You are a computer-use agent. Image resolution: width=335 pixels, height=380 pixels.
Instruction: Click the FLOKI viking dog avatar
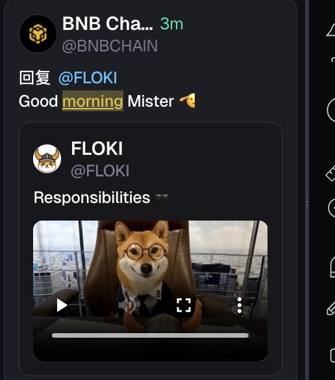point(47,159)
